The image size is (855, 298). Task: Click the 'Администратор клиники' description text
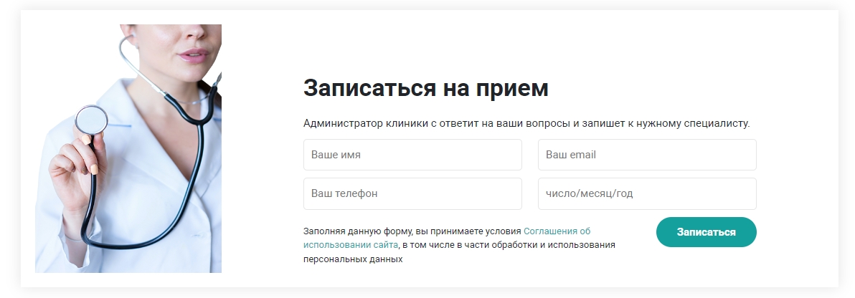[526, 123]
